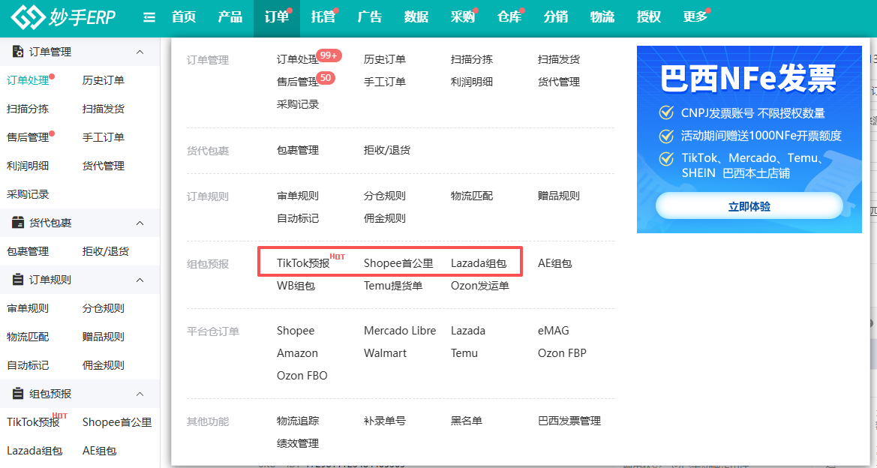This screenshot has height=468, width=877.
Task: Open the 产品 top menu
Action: 230,17
